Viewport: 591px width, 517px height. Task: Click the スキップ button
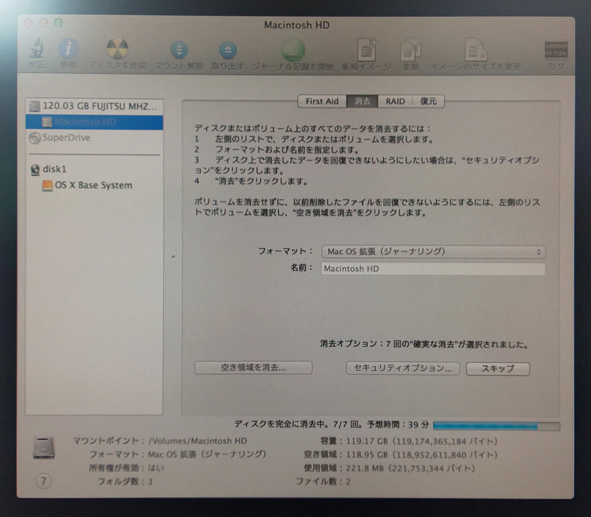[497, 369]
